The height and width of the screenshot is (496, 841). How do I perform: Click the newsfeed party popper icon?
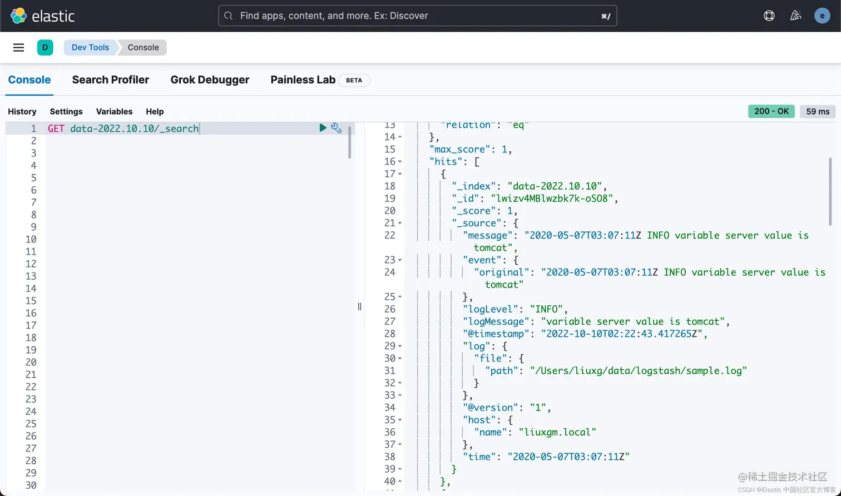point(795,16)
